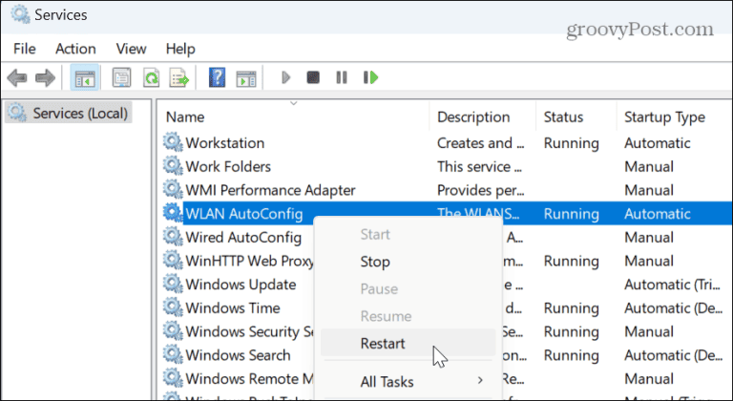Viewport: 733px width, 401px height.
Task: Select the Windows Time service
Action: click(x=233, y=307)
